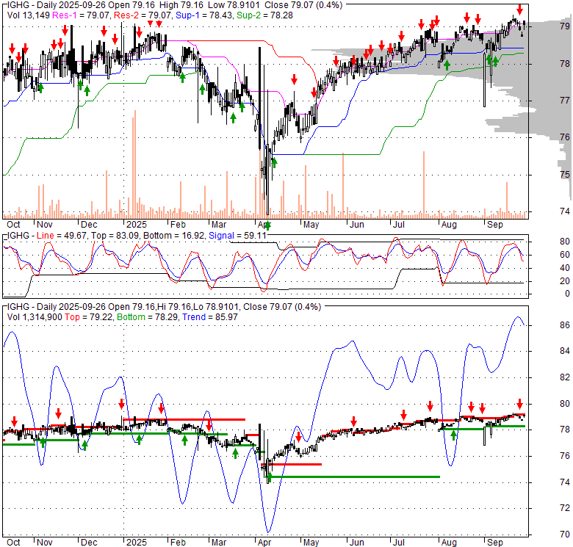This screenshot has width=573, height=547.
Task: Click the 75 price level on top chart axis
Action: 565,174
